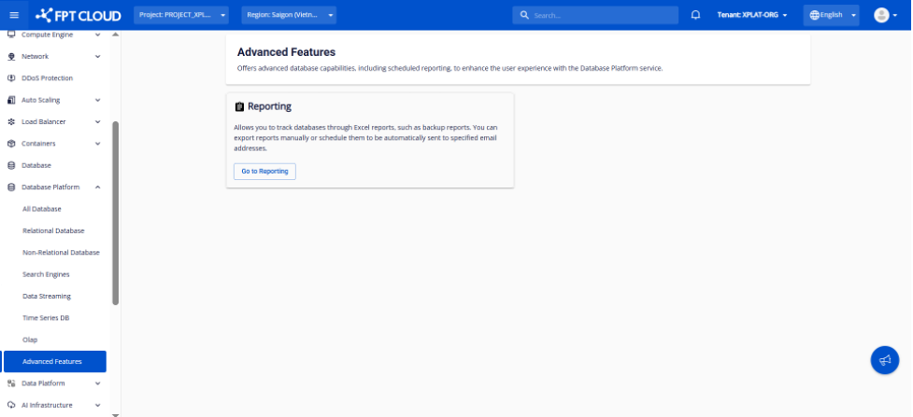
Task: Click the top Search field
Action: pos(595,15)
